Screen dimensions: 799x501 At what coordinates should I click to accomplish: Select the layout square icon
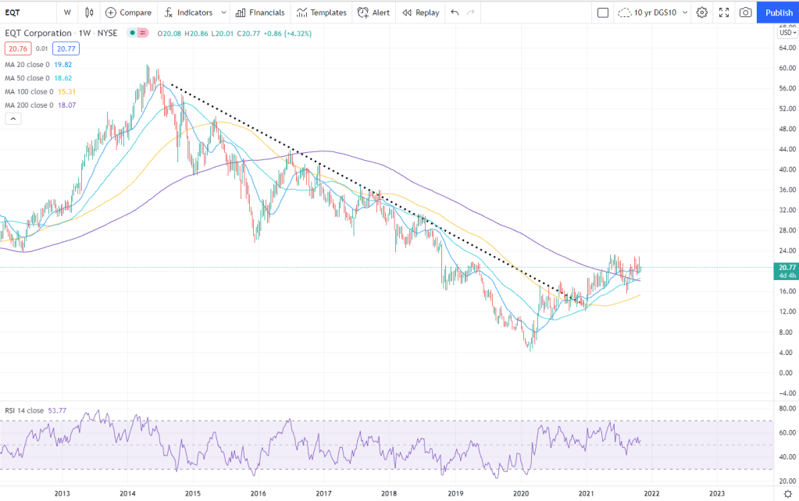coord(602,12)
